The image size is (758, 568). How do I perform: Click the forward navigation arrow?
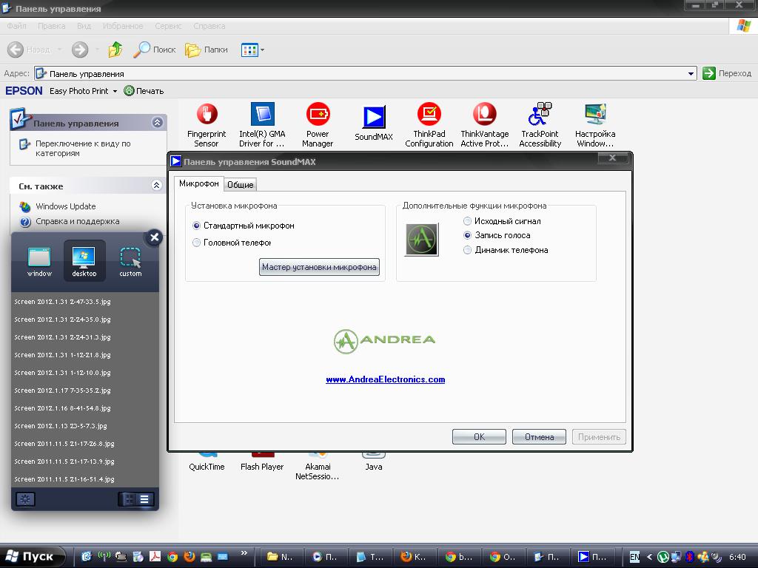tap(80, 50)
